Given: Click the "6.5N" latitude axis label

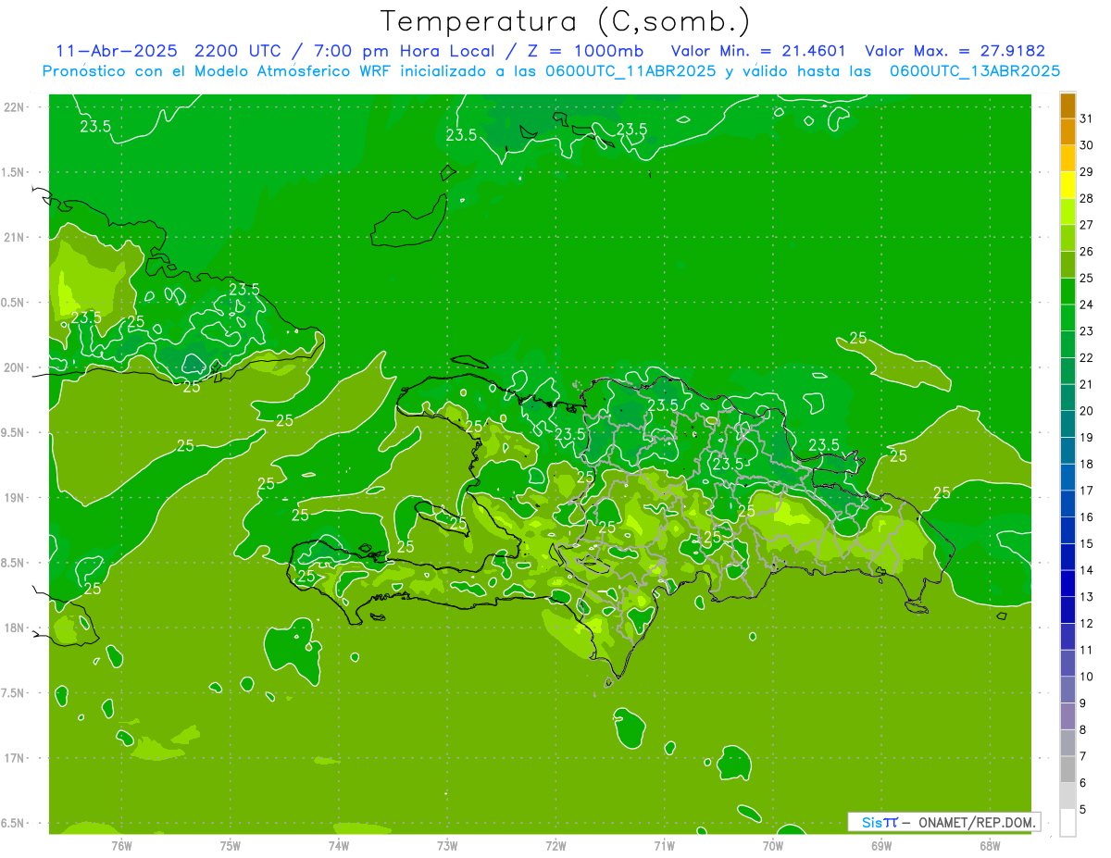Looking at the screenshot, I should (x=14, y=823).
